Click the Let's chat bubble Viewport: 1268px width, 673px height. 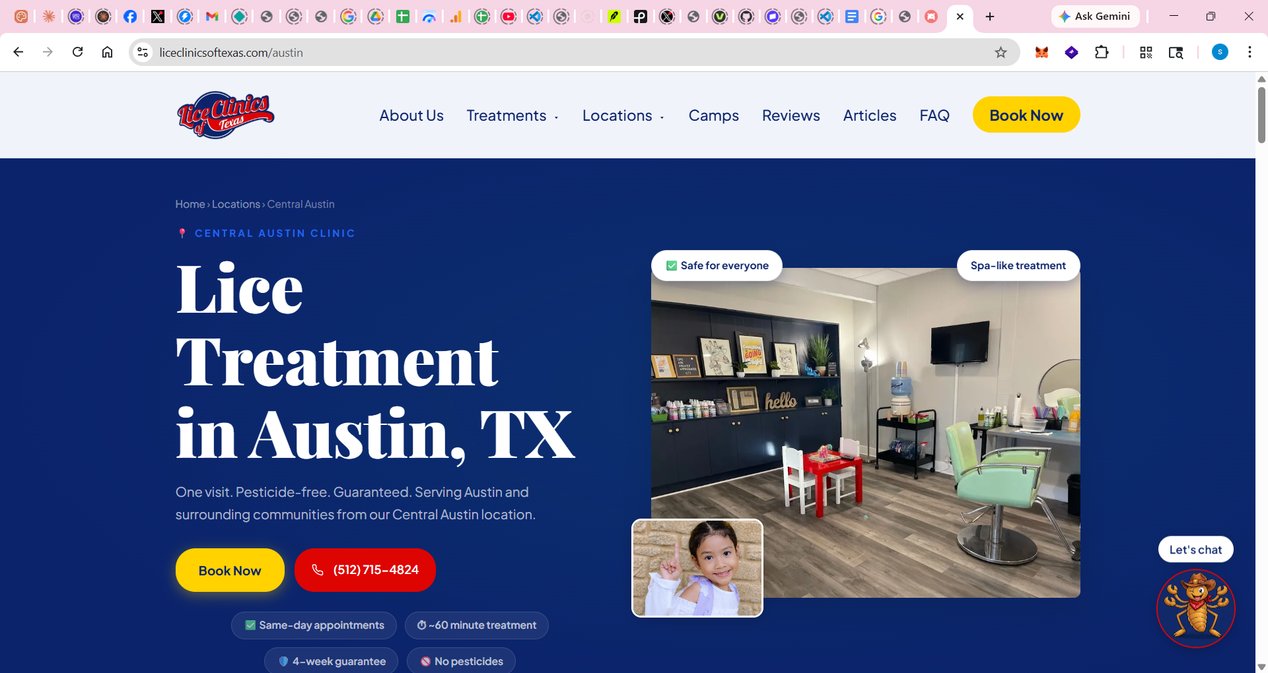pyautogui.click(x=1195, y=550)
